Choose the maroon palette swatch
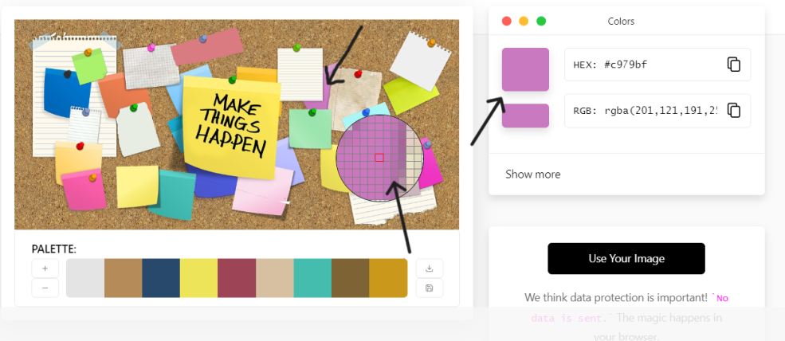This screenshot has height=341, width=785. tap(237, 278)
